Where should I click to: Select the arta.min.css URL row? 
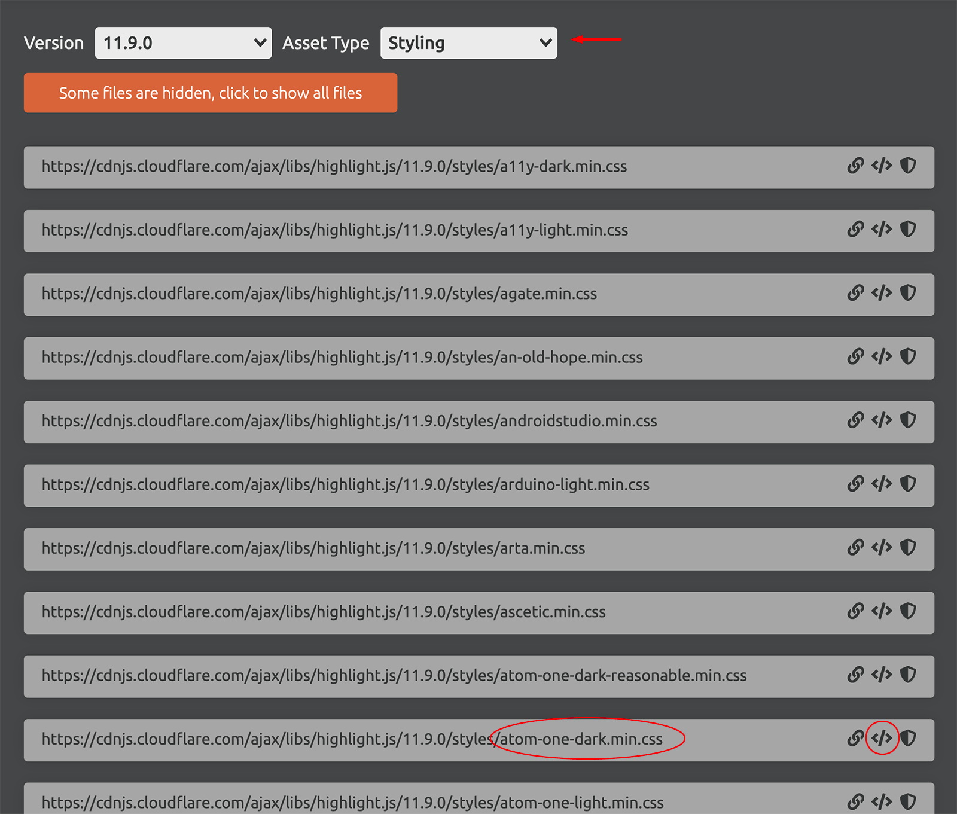tap(313, 549)
